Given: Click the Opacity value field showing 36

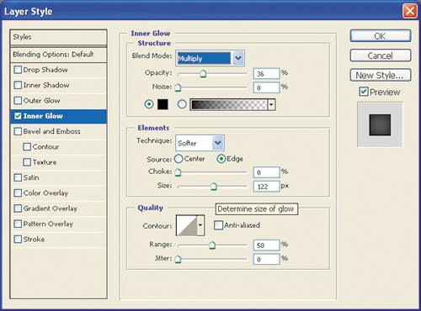Looking at the screenshot, I should pyautogui.click(x=266, y=74).
